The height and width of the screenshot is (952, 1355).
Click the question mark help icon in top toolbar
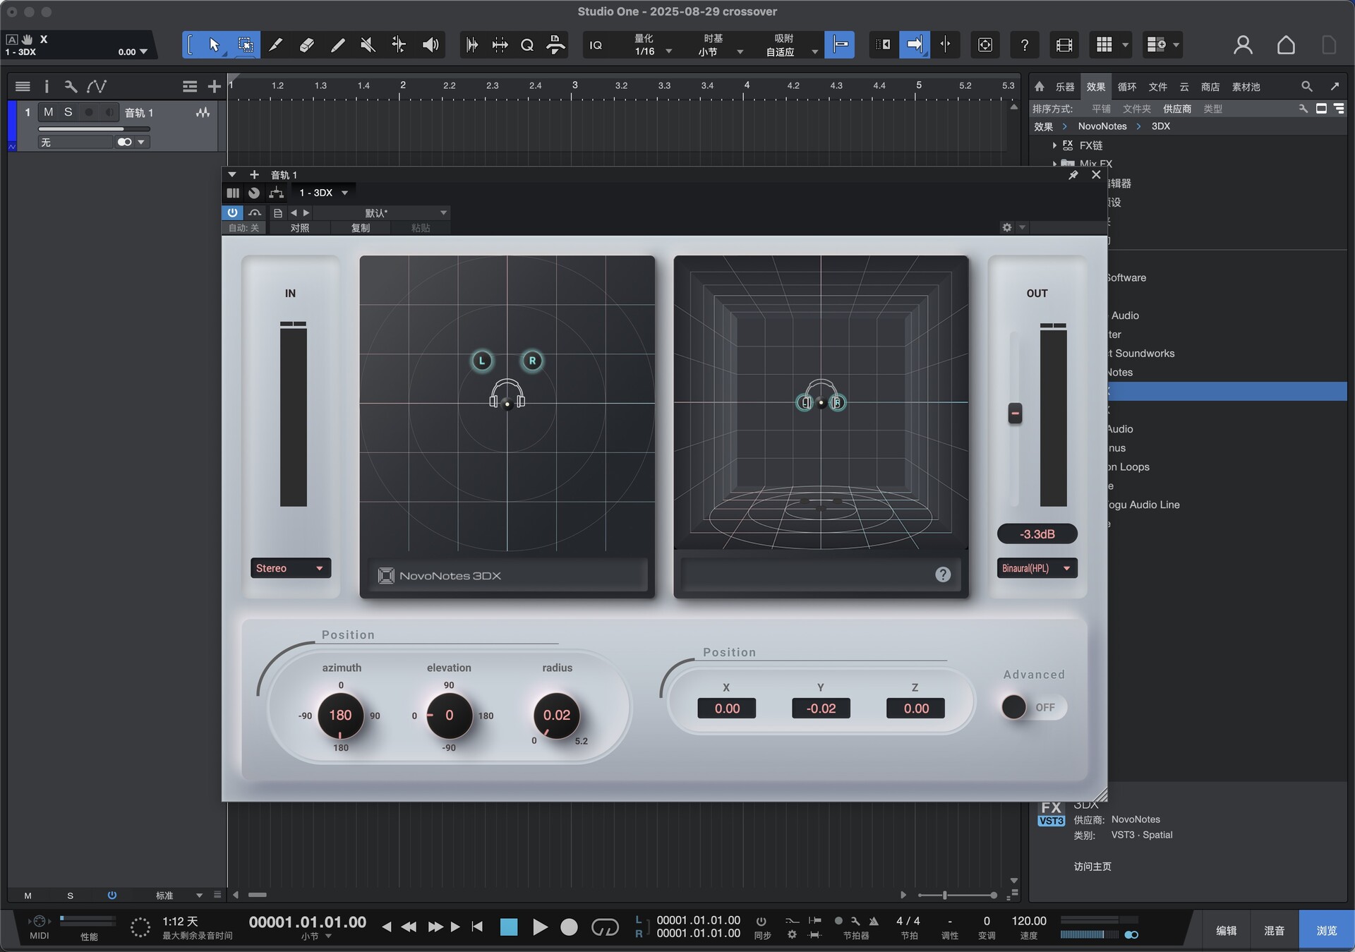tap(1024, 45)
